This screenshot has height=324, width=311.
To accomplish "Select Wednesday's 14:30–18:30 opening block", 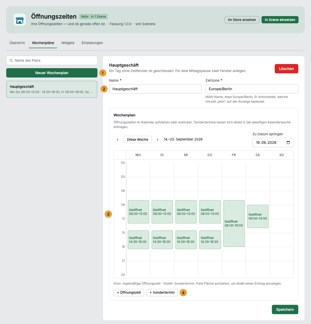I will [x=186, y=240].
